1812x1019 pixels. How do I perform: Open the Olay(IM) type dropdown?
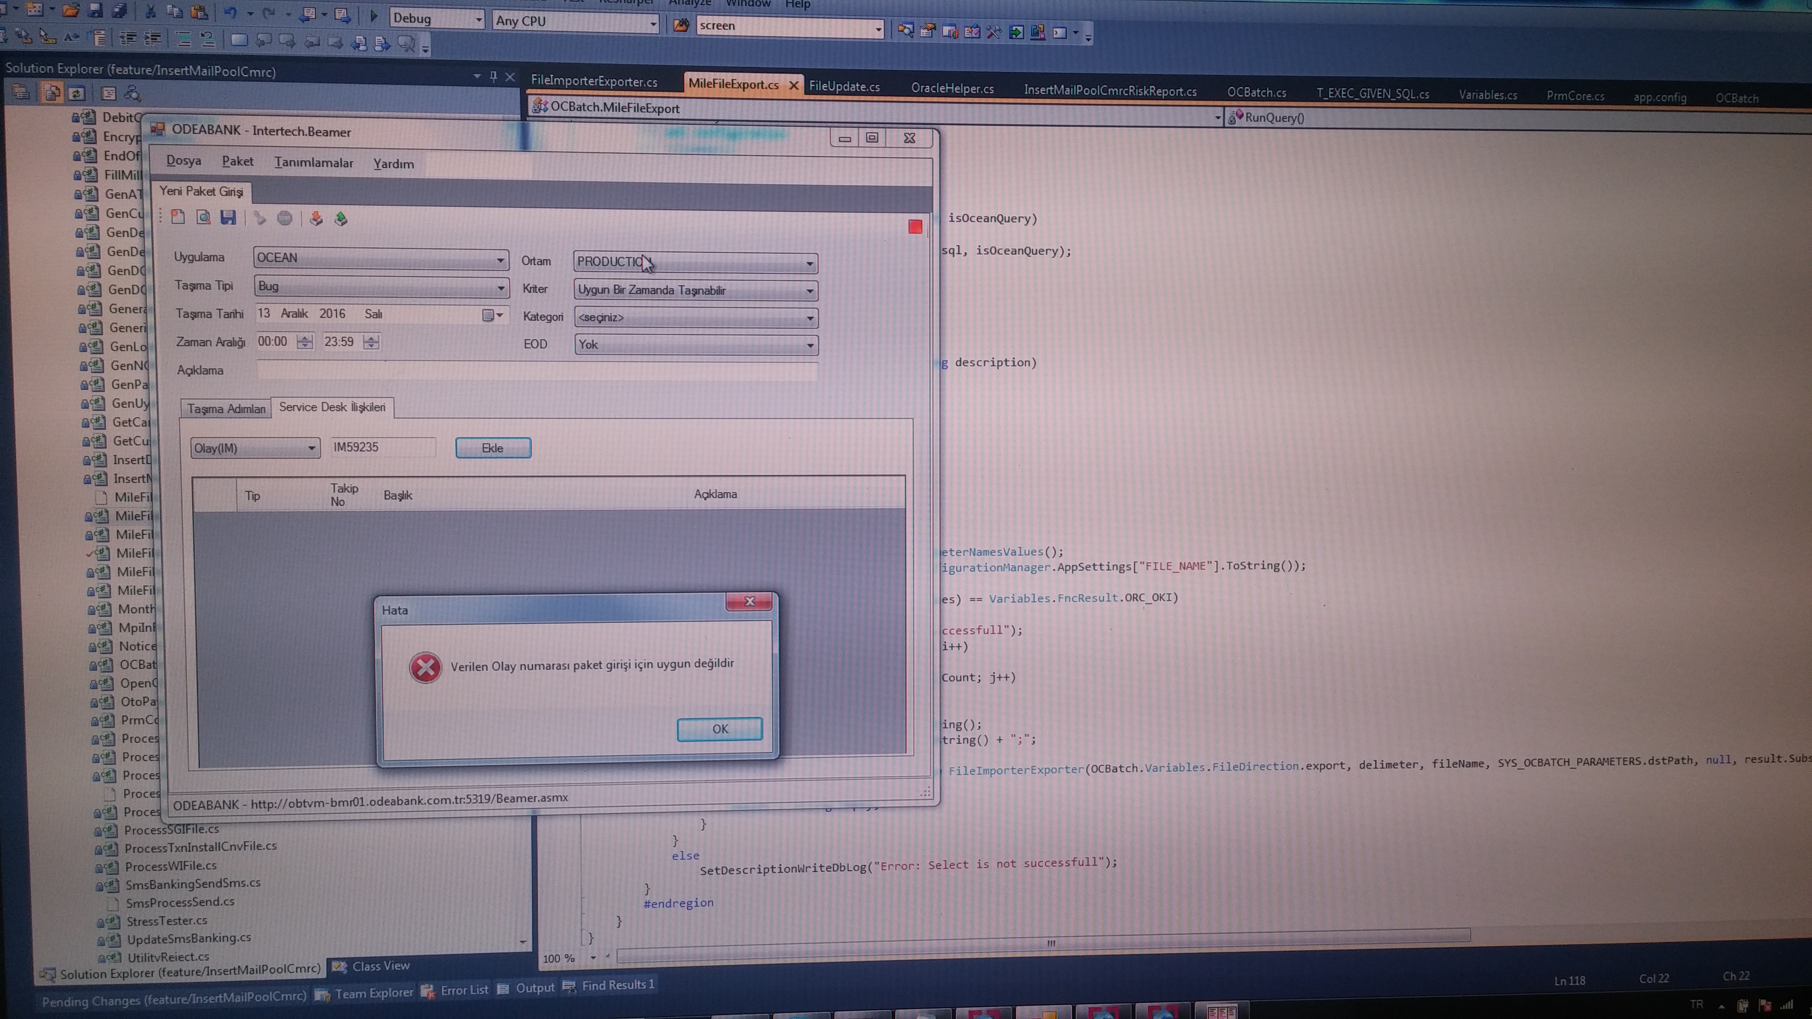pos(255,448)
